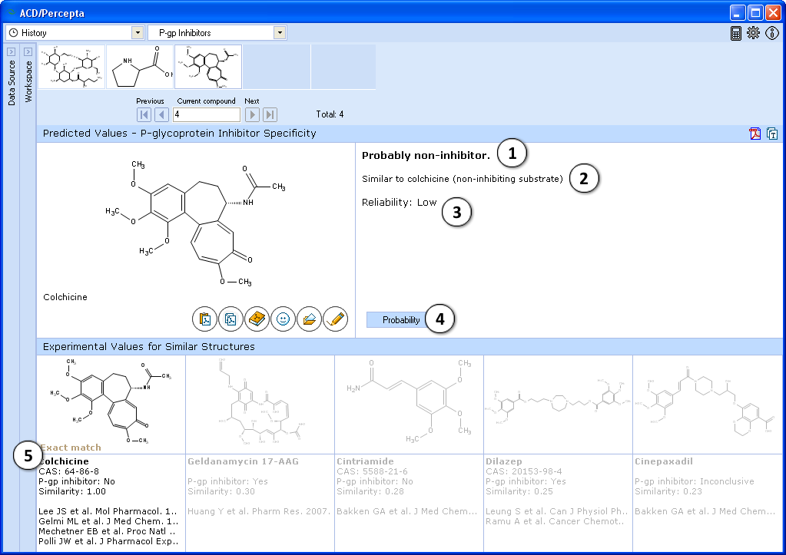Image resolution: width=786 pixels, height=555 pixels.
Task: Click the 'CAS: 64-86-8' text for Colchicine
Action: (x=68, y=471)
